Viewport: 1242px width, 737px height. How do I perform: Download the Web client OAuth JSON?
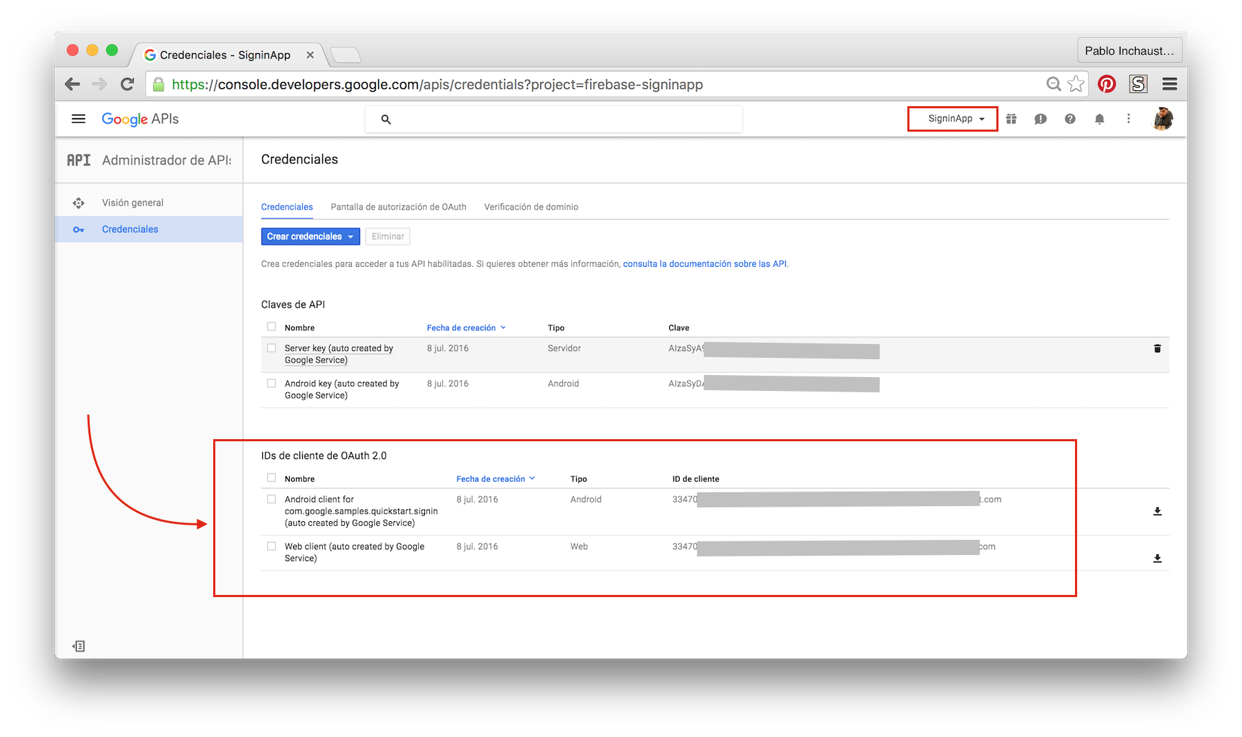(1157, 558)
